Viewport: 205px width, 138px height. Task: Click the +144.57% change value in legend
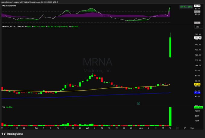[x=64, y=27]
